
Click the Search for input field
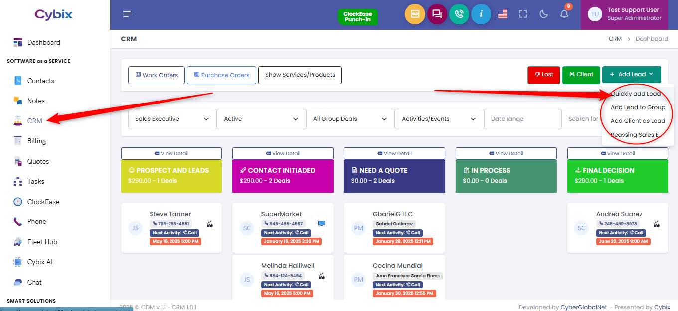coord(582,119)
